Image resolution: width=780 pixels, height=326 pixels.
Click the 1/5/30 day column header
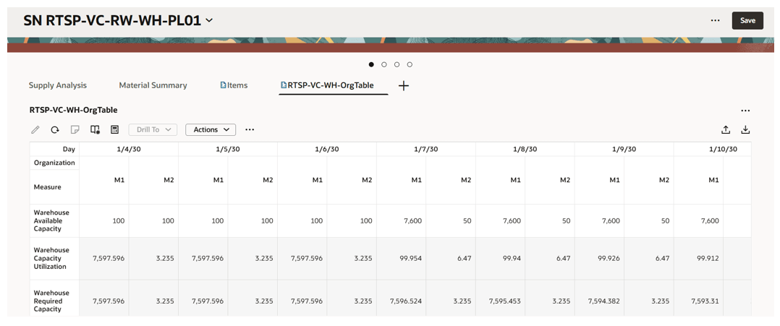[228, 149]
